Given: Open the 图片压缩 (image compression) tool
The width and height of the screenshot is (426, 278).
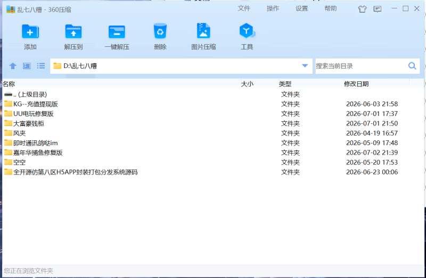Looking at the screenshot, I should pyautogui.click(x=203, y=31).
